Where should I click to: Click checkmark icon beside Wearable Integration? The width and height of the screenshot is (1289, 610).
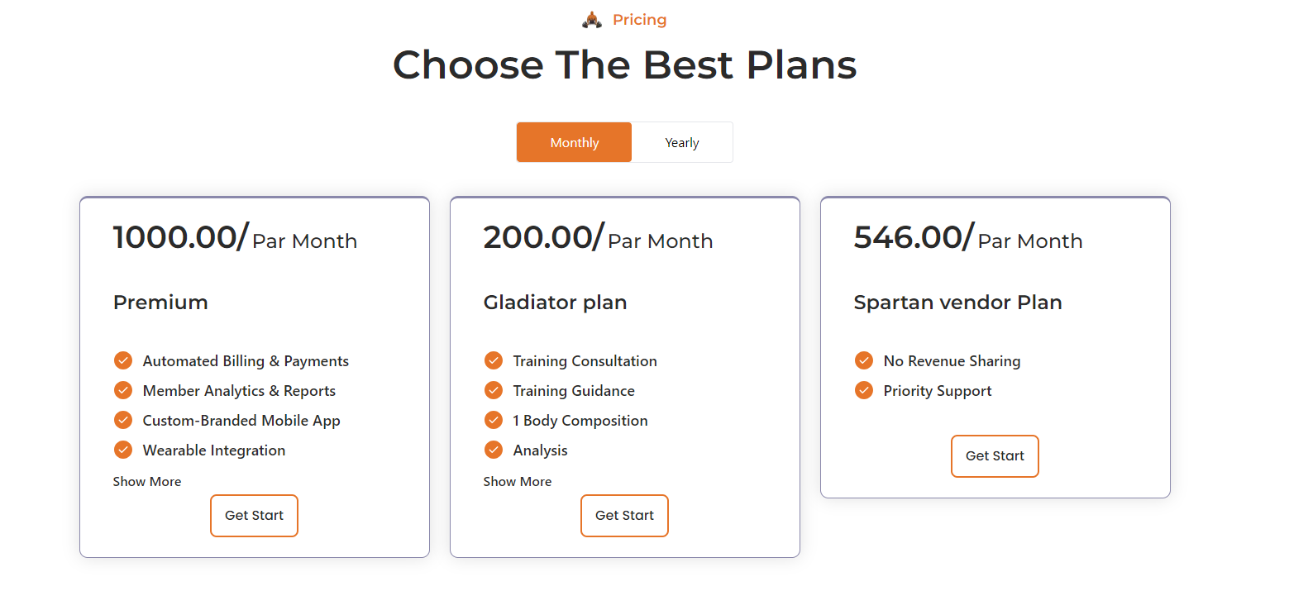point(123,450)
